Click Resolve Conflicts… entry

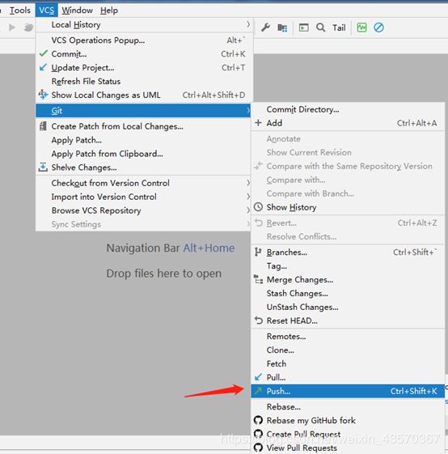click(348, 237)
